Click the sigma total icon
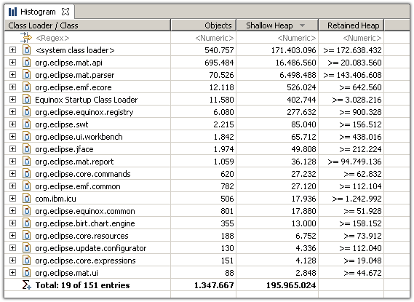This screenshot has width=414, height=302. (x=26, y=285)
